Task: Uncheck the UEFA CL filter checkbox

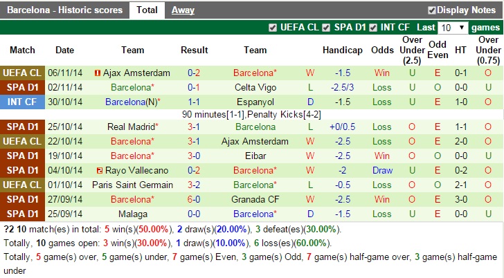Action: (273, 28)
